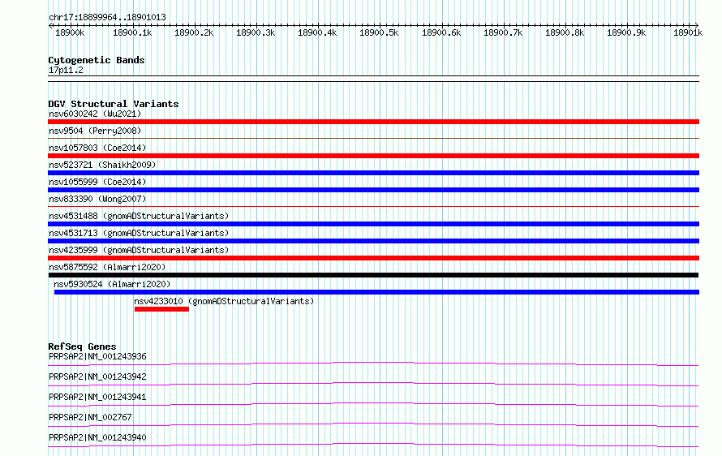
Task: Click the RefSeq Genes track title
Action: pos(82,346)
